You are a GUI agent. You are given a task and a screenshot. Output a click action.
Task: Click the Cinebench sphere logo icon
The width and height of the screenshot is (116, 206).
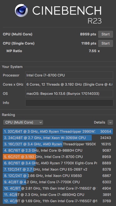tap(21, 10)
